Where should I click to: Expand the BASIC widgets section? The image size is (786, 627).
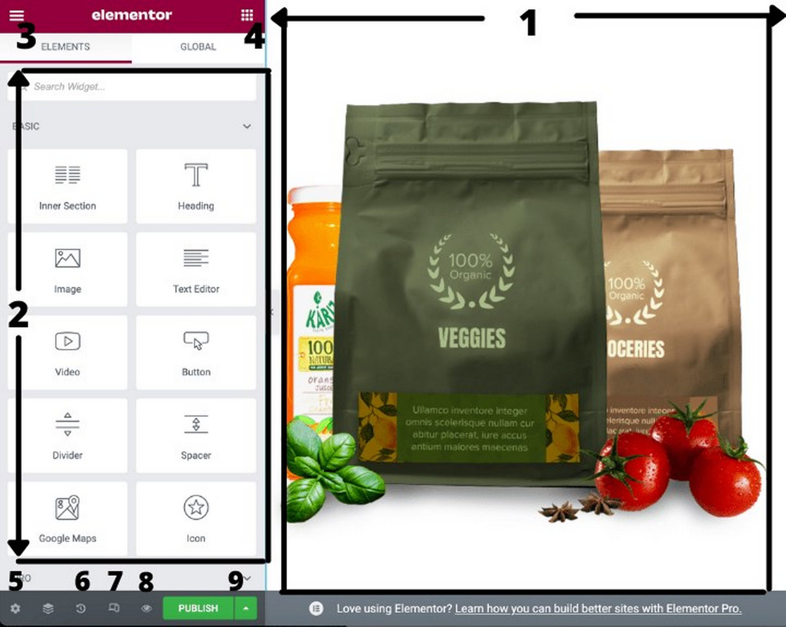pos(249,126)
